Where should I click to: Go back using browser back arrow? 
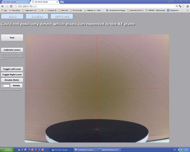[3, 6]
